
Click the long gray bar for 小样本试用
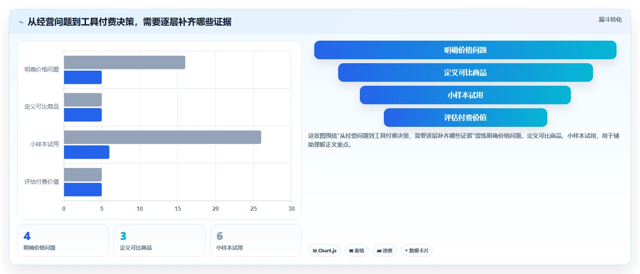[x=163, y=137]
